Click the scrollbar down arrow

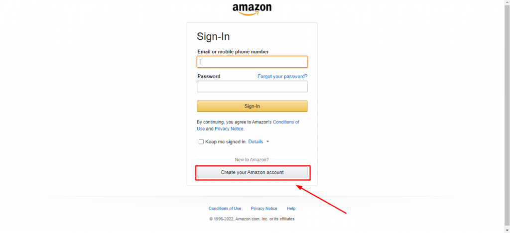point(507,230)
